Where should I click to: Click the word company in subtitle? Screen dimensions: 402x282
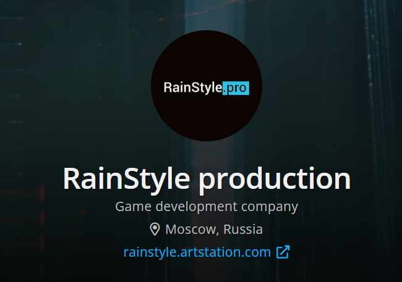click(x=270, y=207)
